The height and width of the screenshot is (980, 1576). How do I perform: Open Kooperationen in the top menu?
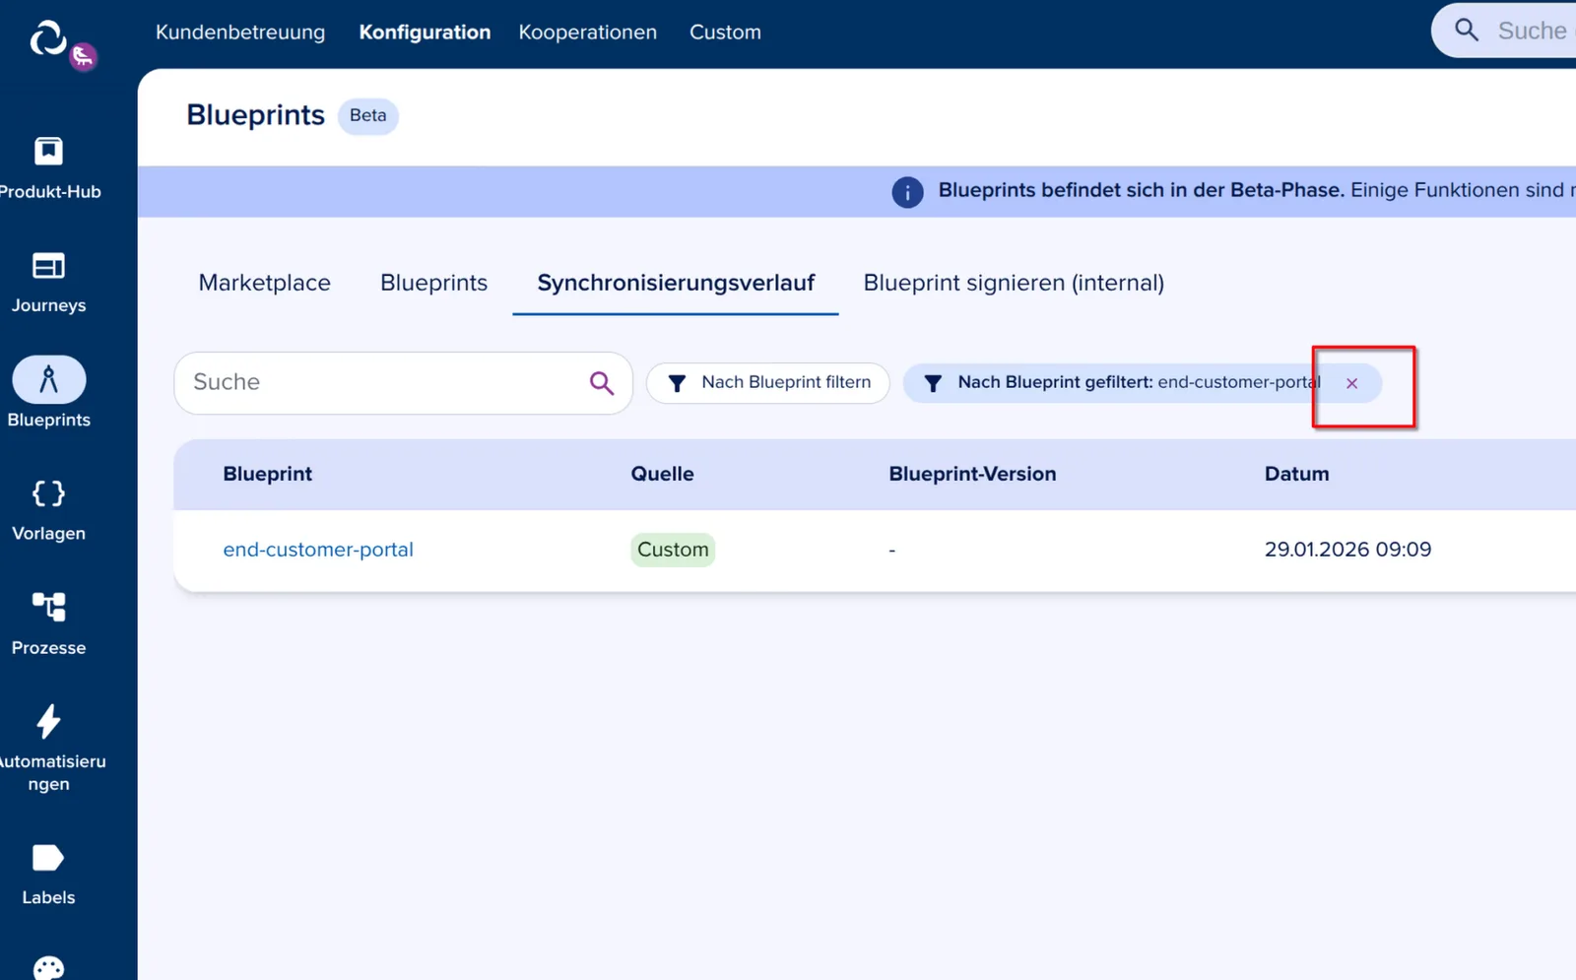coord(587,33)
